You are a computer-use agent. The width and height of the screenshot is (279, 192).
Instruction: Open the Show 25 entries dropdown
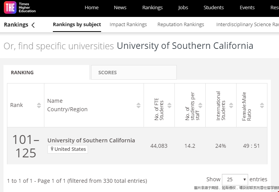[235, 180]
